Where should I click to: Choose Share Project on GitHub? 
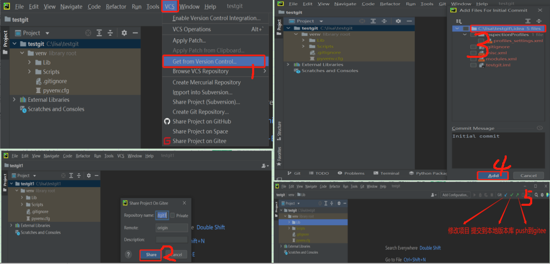(202, 121)
